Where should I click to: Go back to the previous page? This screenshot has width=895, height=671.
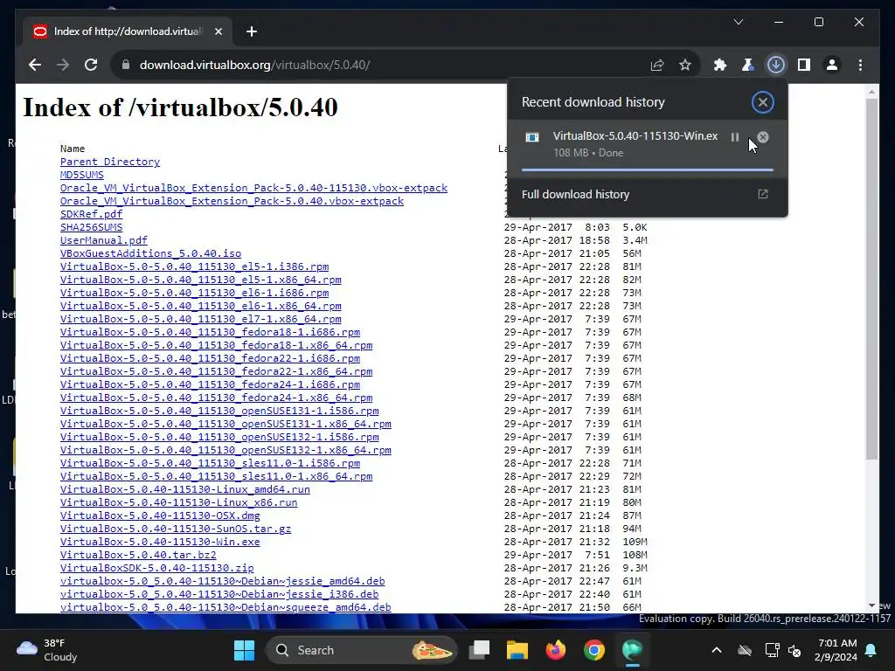click(35, 65)
